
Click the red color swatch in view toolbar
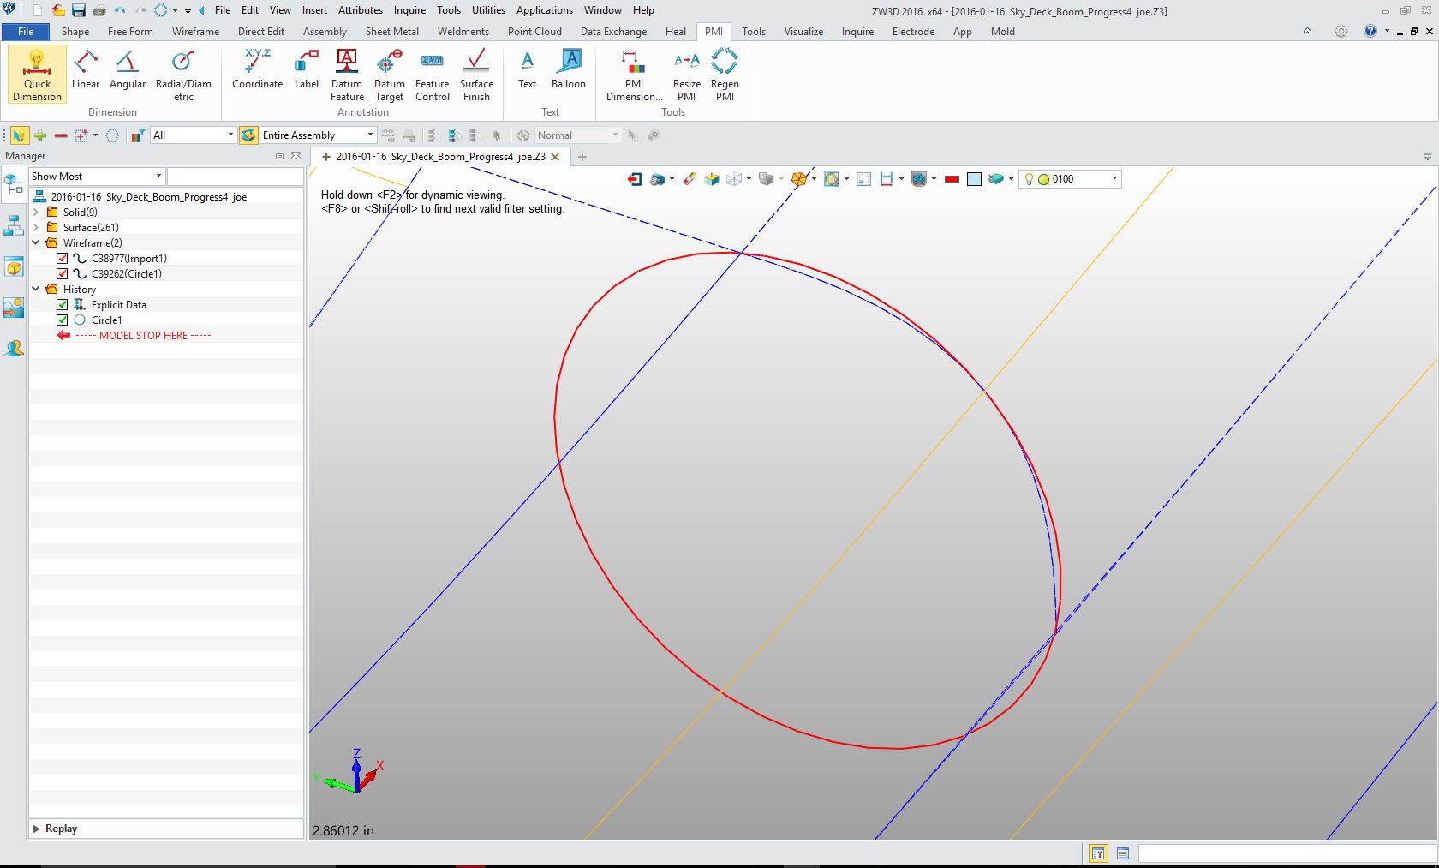point(951,179)
